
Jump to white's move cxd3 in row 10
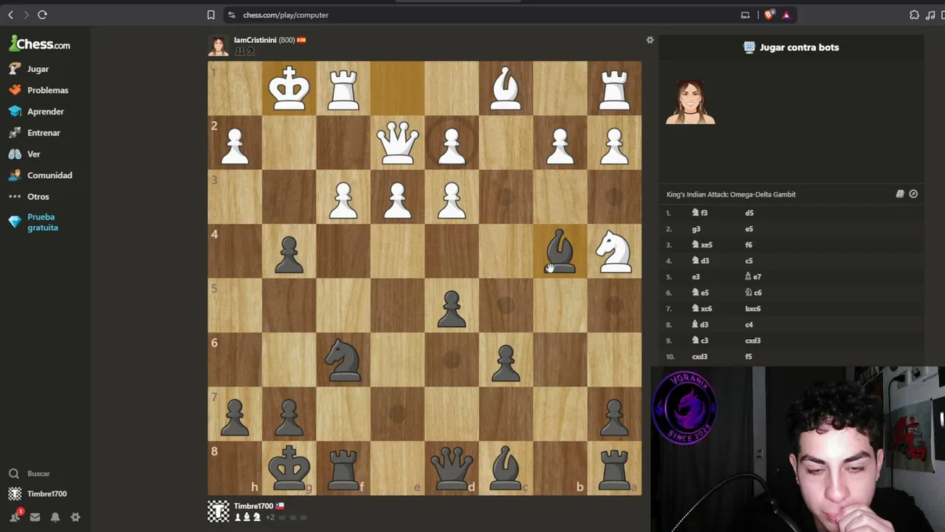pyautogui.click(x=699, y=357)
